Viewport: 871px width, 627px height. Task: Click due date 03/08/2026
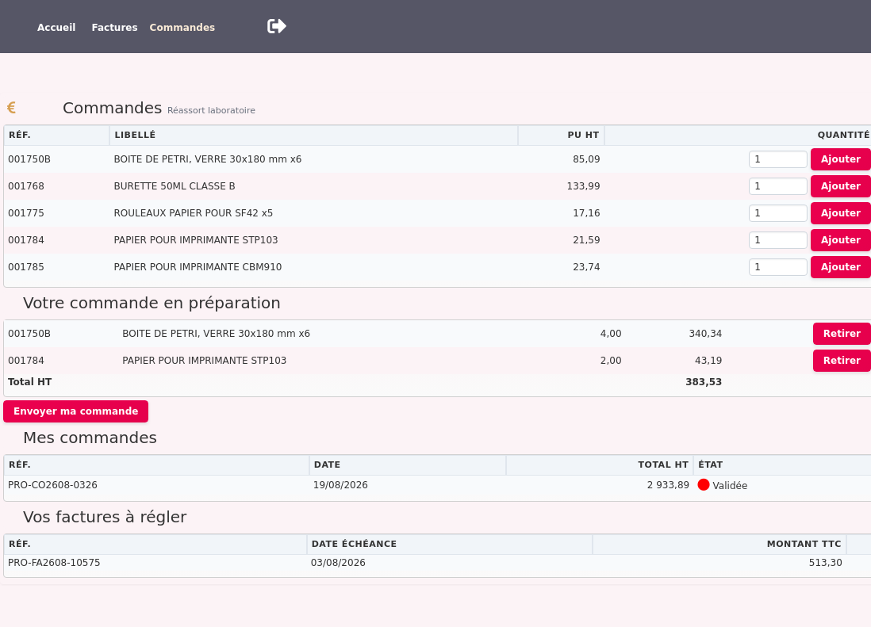point(338,563)
